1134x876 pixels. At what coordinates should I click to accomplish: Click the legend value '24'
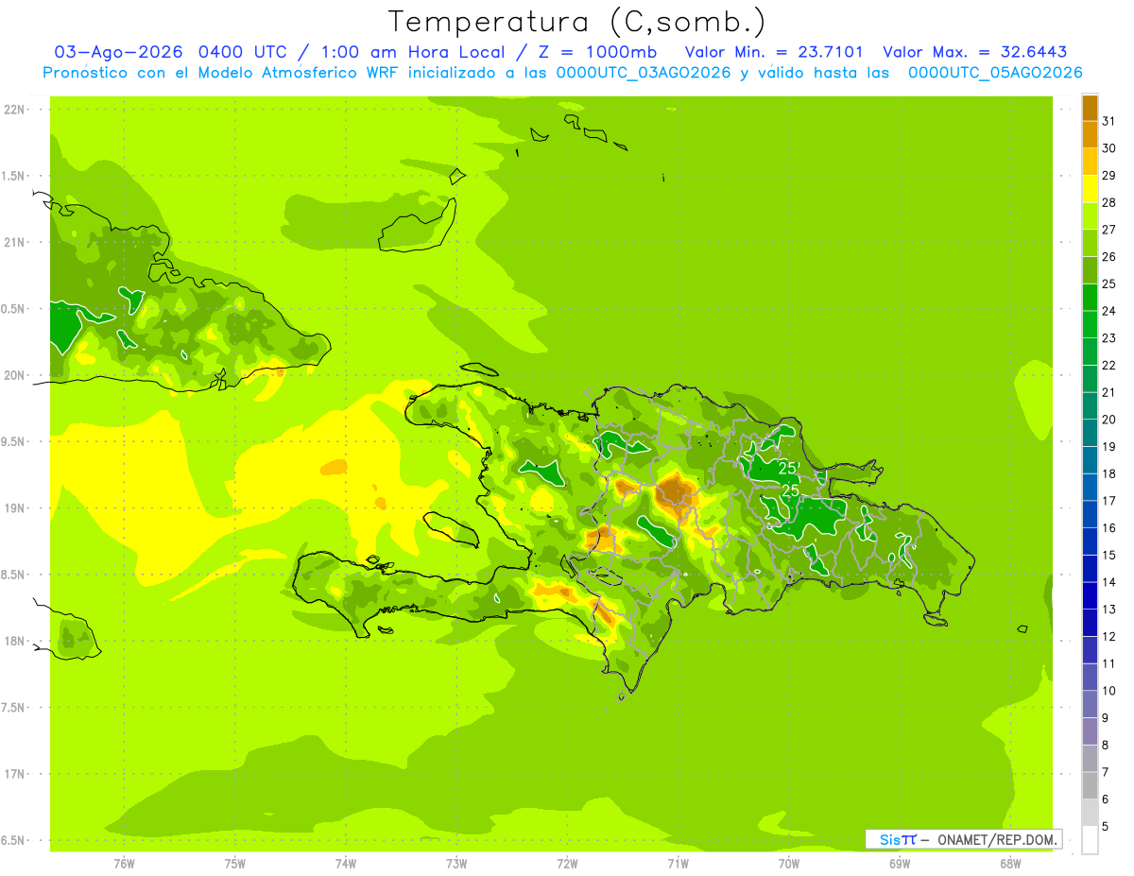tap(1108, 311)
